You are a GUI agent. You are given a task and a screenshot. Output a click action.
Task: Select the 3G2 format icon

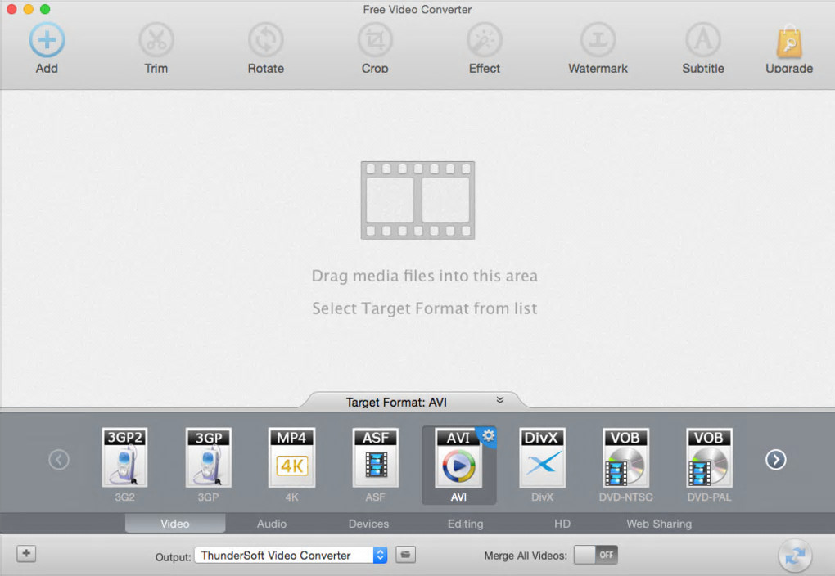[x=124, y=458]
